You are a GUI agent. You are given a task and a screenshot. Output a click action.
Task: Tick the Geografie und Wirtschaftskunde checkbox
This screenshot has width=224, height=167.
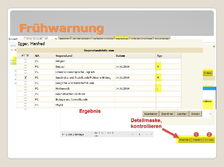click(x=25, y=83)
